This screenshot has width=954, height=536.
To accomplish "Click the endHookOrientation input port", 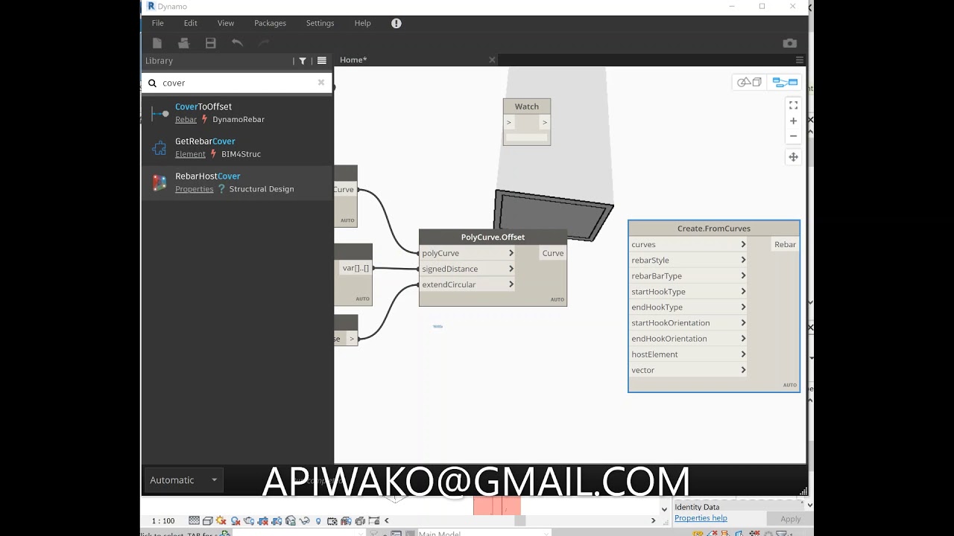I will [x=688, y=339].
